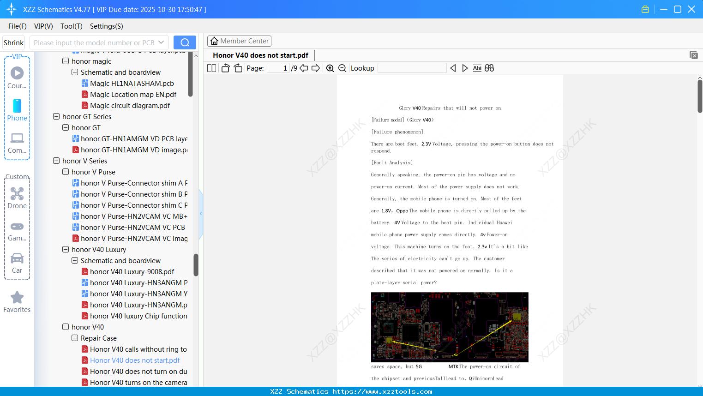Go to previous page arrow
The image size is (703, 396).
coord(304,68)
